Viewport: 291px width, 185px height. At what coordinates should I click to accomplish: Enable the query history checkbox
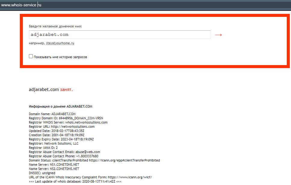tap(31, 56)
